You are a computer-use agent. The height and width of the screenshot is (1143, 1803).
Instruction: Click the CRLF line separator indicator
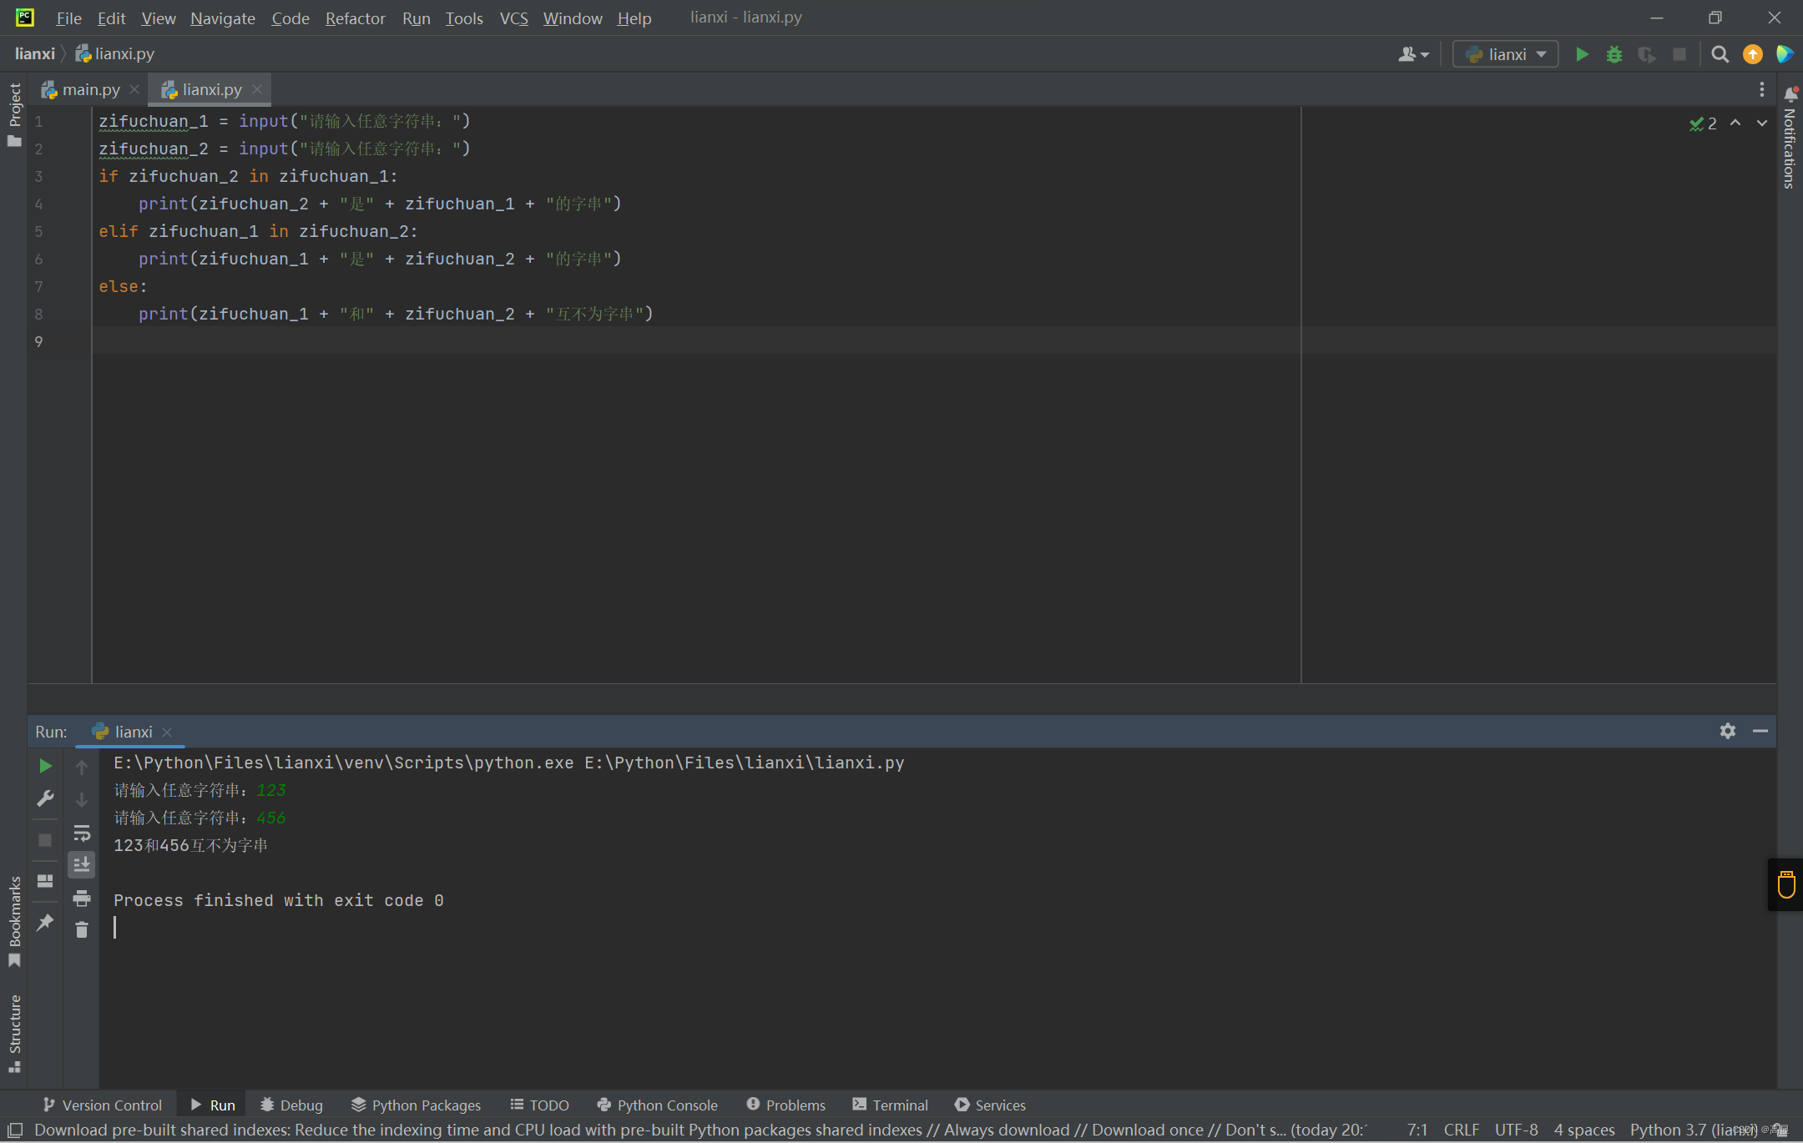pos(1461,1129)
